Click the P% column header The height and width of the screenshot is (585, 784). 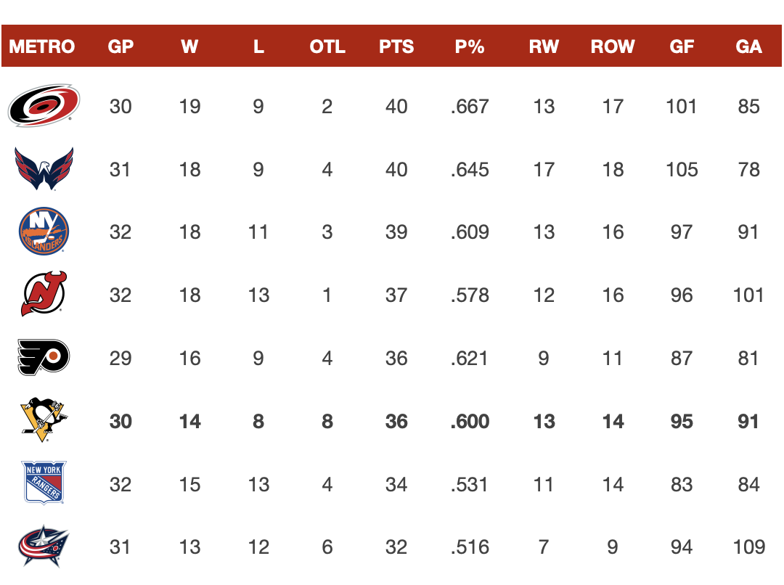[x=470, y=46]
